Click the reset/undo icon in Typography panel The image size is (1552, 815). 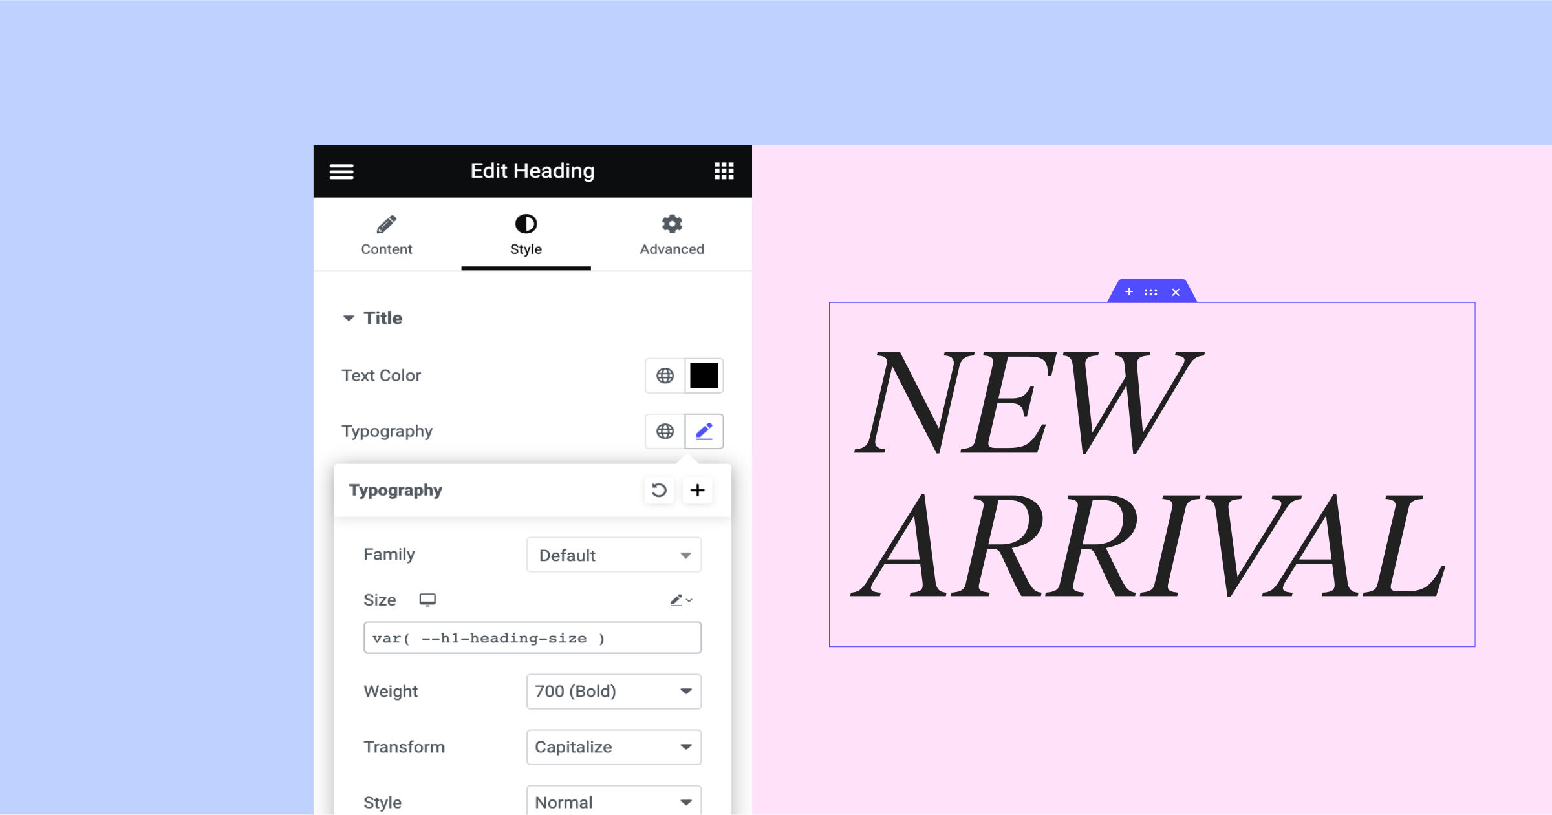tap(657, 490)
